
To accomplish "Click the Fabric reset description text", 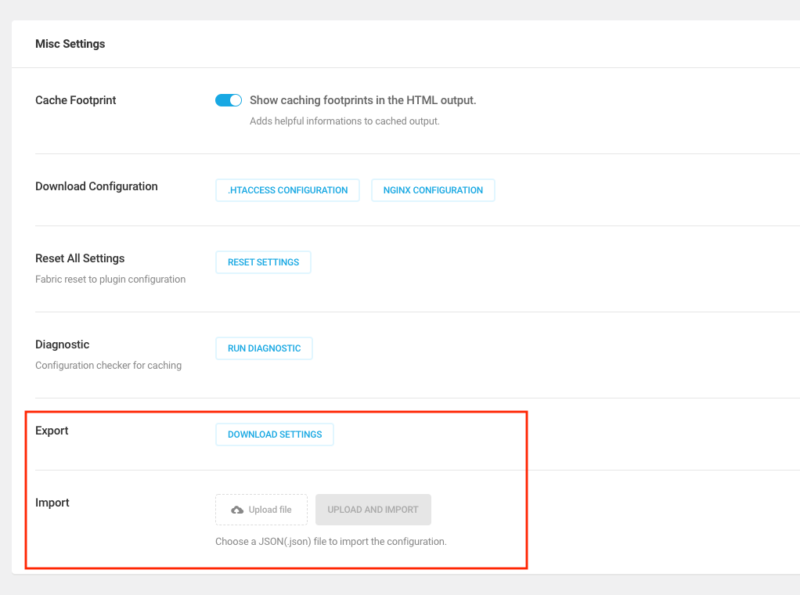I will point(110,279).
